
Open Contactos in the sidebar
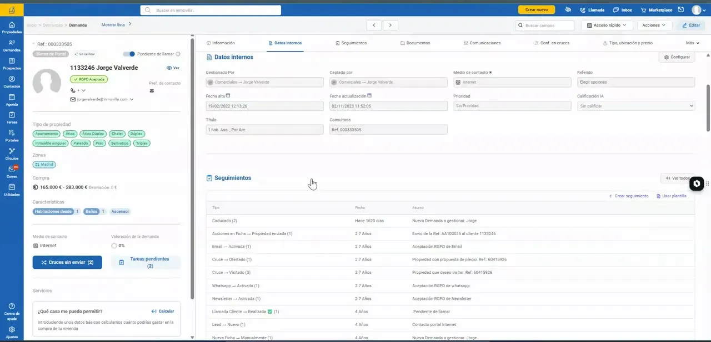[x=12, y=82]
